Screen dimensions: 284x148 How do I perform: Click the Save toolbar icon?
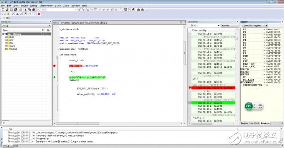[11, 10]
